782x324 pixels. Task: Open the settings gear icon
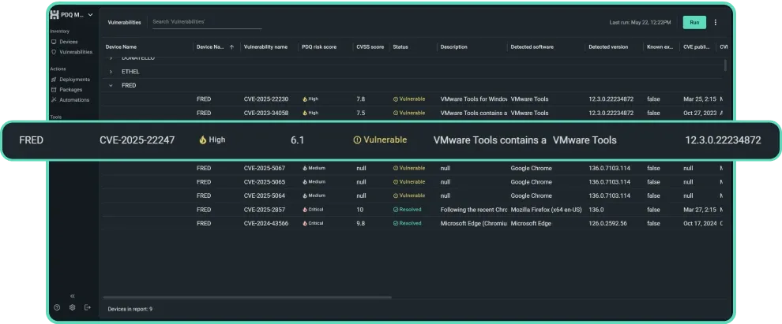tap(73, 307)
